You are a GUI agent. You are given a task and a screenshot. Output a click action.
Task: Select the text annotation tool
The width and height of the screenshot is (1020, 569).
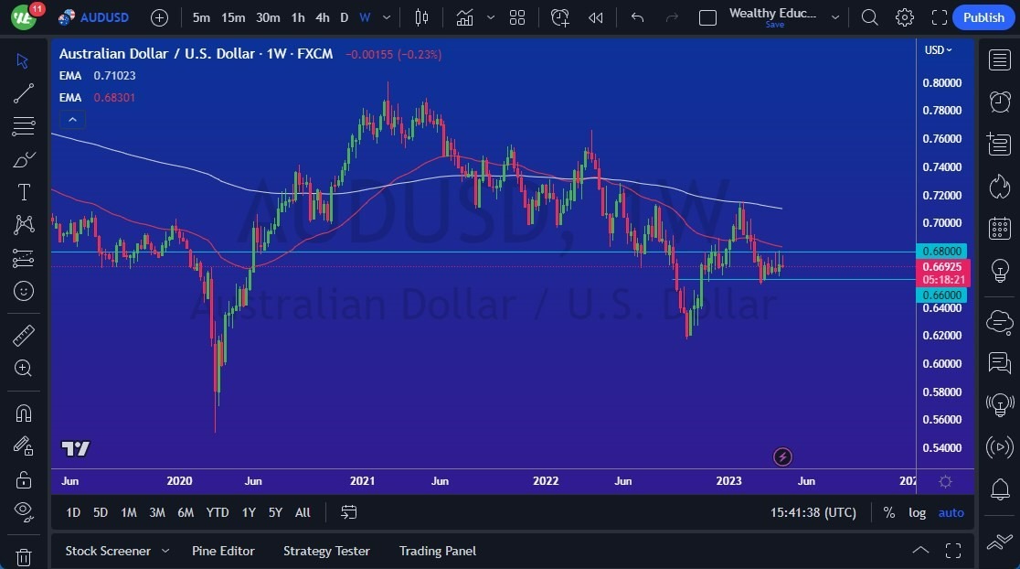(x=23, y=192)
